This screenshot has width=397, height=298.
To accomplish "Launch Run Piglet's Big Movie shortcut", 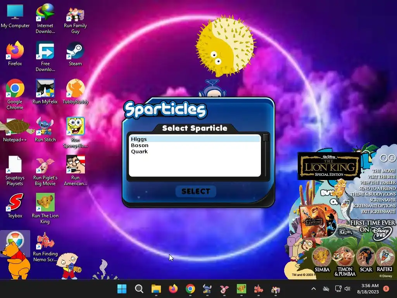I will click(x=45, y=172).
